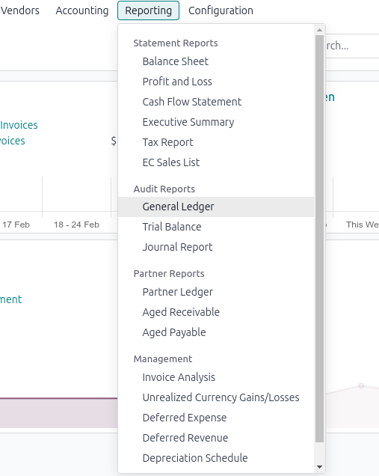Open the Accounting menu
The image size is (379, 476).
coord(82,10)
